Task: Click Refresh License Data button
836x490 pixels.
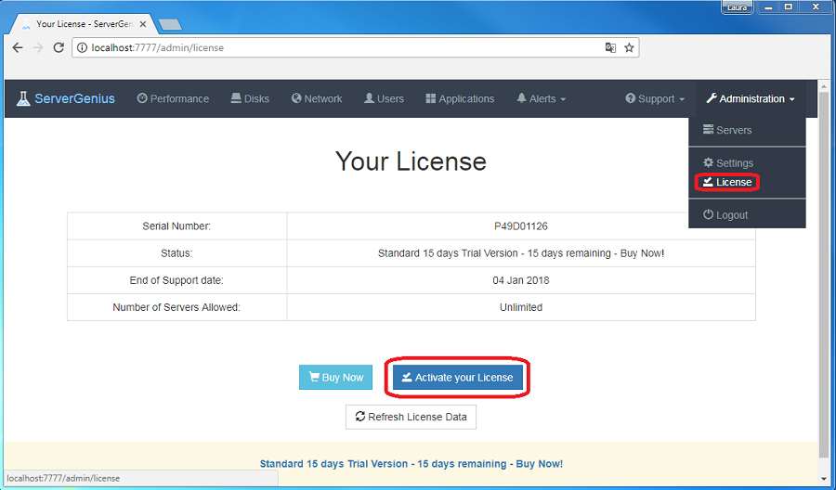Action: 411,417
